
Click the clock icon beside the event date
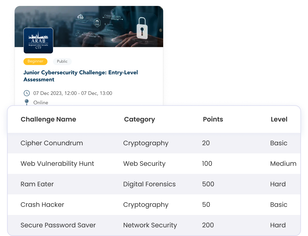click(26, 93)
